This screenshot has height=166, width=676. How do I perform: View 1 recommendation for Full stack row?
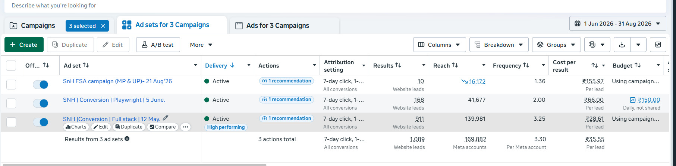(x=286, y=118)
